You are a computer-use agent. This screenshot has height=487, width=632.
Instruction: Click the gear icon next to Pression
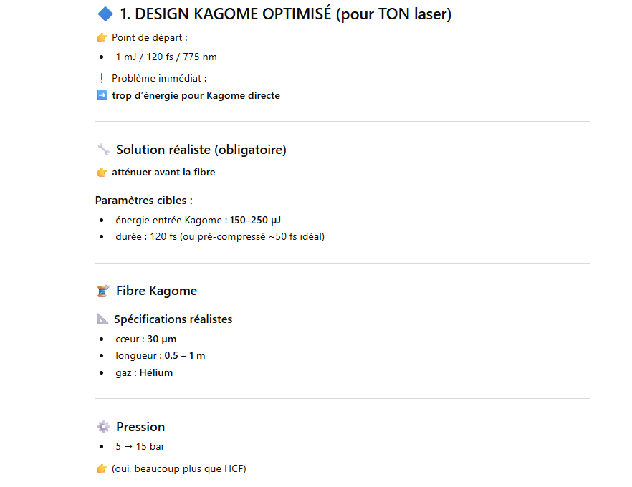pos(104,427)
